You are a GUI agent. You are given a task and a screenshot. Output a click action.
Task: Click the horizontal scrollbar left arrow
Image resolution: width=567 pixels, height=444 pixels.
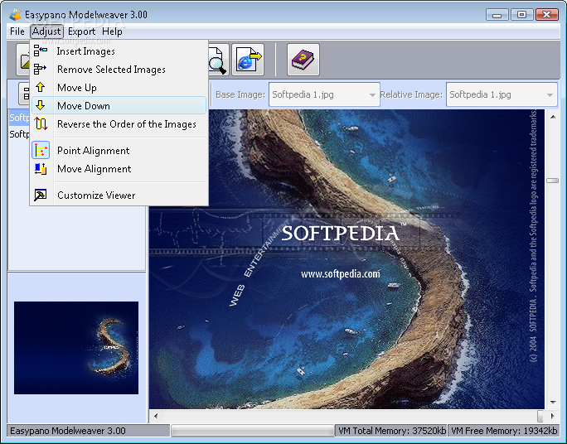click(x=156, y=416)
